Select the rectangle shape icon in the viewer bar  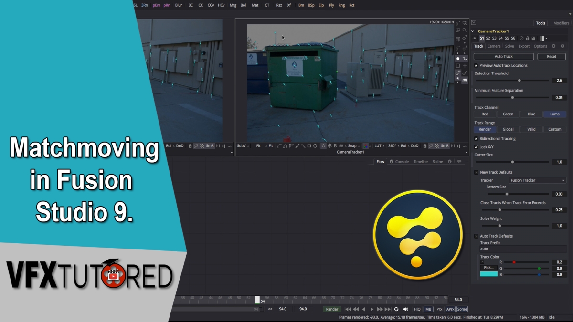coord(309,146)
